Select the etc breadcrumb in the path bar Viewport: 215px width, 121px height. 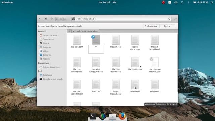pos(79,19)
